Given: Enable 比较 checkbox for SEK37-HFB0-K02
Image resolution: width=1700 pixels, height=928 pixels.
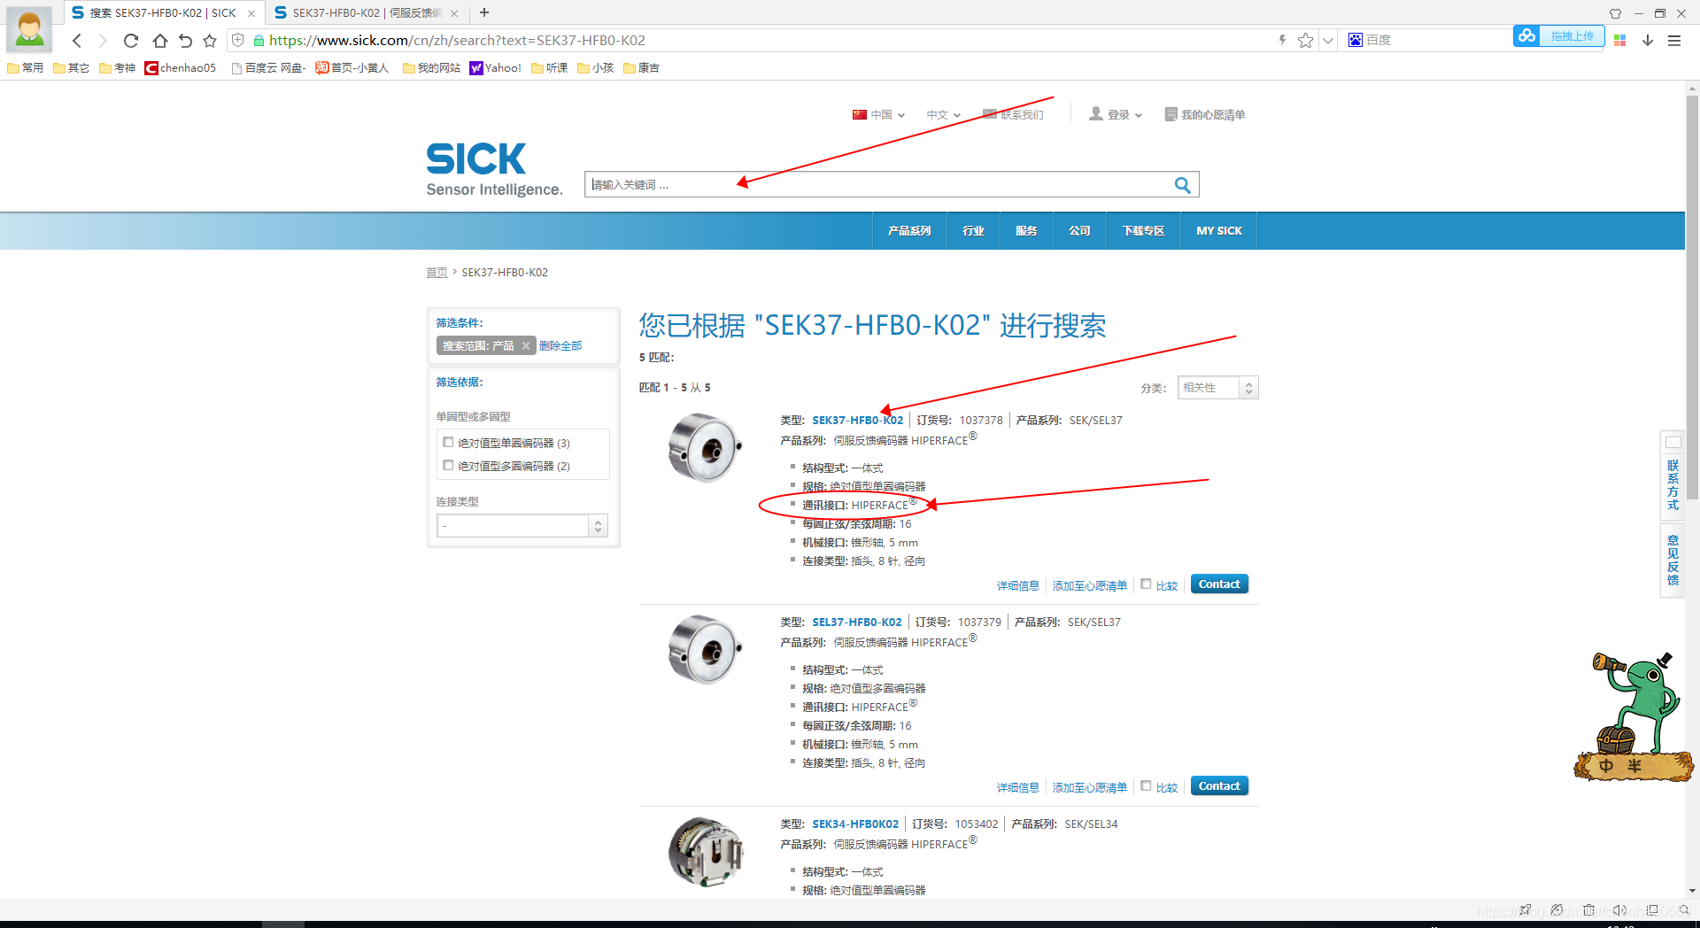Looking at the screenshot, I should [x=1146, y=584].
